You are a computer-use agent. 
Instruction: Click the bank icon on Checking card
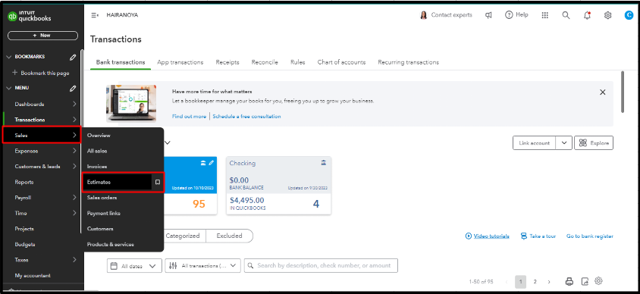pos(324,163)
